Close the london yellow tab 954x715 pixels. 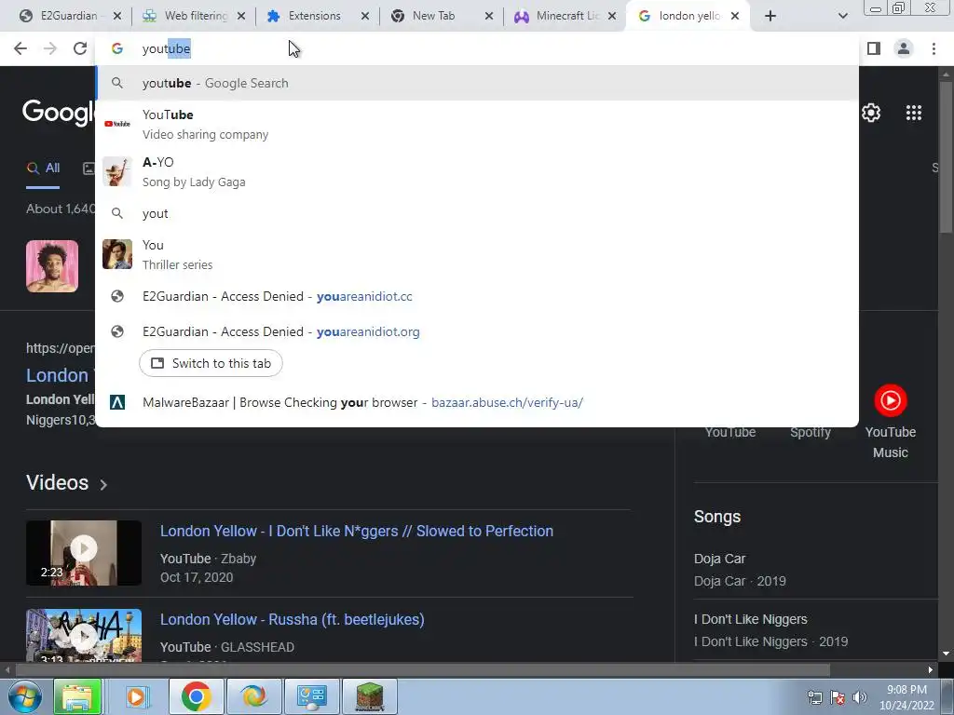[735, 16]
